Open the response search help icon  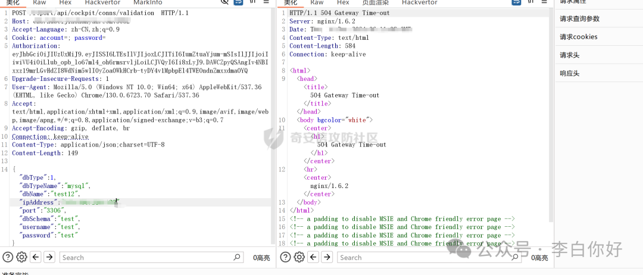(x=285, y=257)
